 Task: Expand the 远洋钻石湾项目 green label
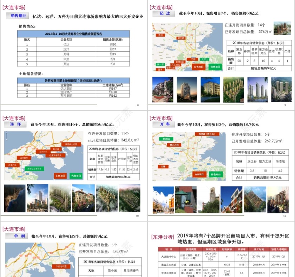34,168
